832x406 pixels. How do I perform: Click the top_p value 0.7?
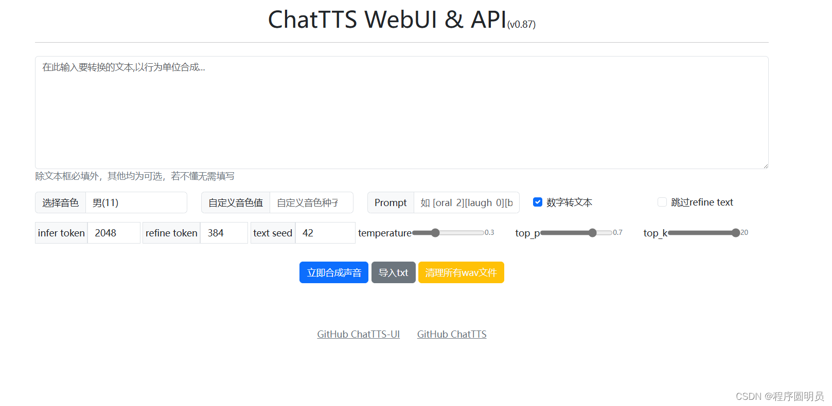point(617,233)
